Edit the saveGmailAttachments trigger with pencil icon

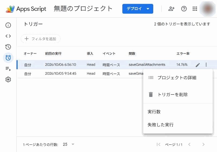tap(198, 65)
